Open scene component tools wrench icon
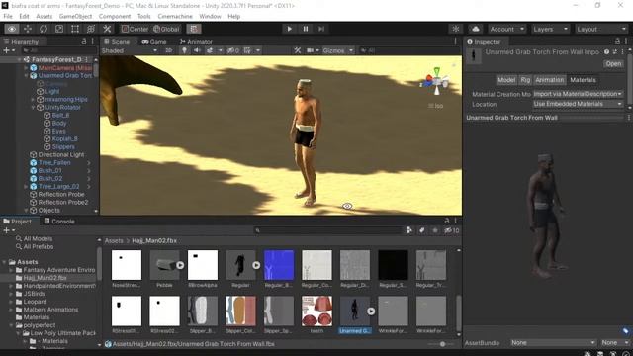Image resolution: width=633 pixels, height=356 pixels. pyautogui.click(x=298, y=50)
